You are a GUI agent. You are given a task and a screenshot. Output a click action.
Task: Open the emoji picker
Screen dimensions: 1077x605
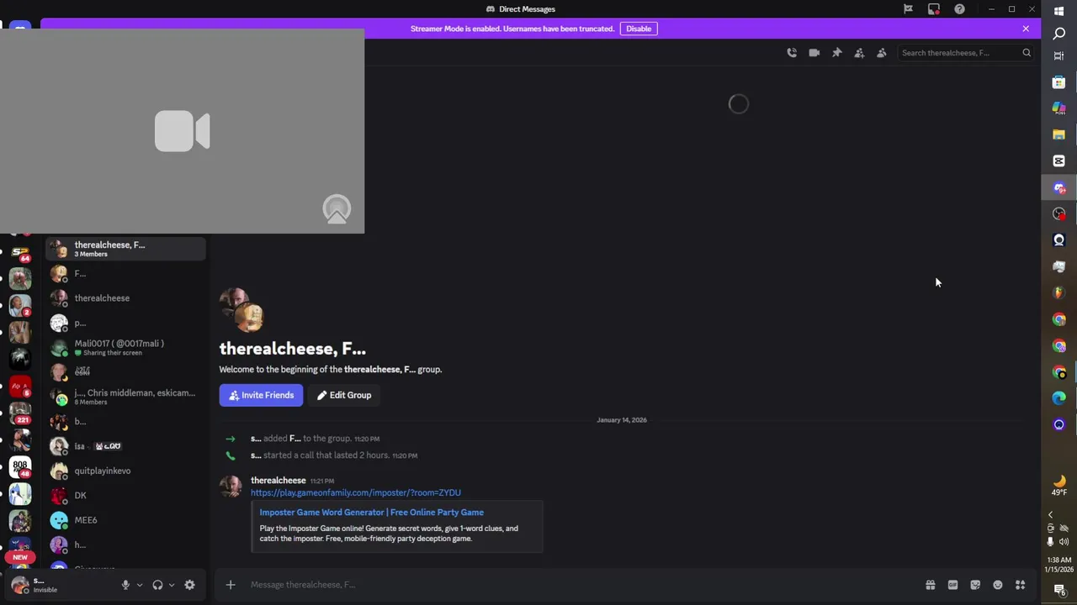[997, 585]
